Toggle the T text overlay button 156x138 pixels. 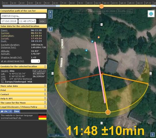point(51,29)
